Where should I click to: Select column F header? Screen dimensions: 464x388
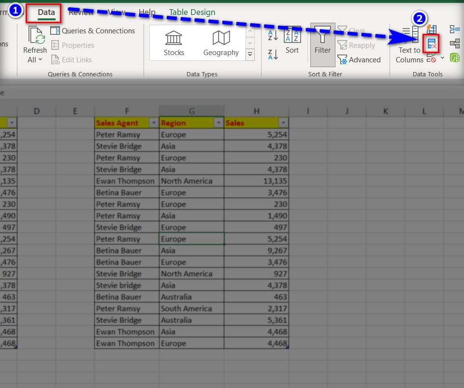pos(127,111)
